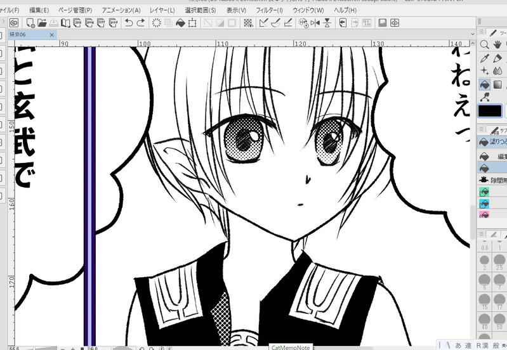Image resolution: width=507 pixels, height=350 pixels.
Task: Select the green fill sub tool
Action: (484, 192)
